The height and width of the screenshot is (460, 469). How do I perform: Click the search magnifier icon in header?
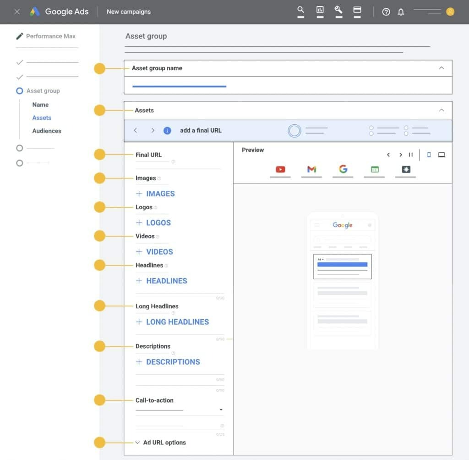click(300, 10)
